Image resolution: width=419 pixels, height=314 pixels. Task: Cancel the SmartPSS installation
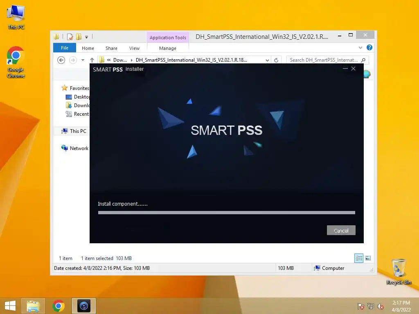click(341, 231)
